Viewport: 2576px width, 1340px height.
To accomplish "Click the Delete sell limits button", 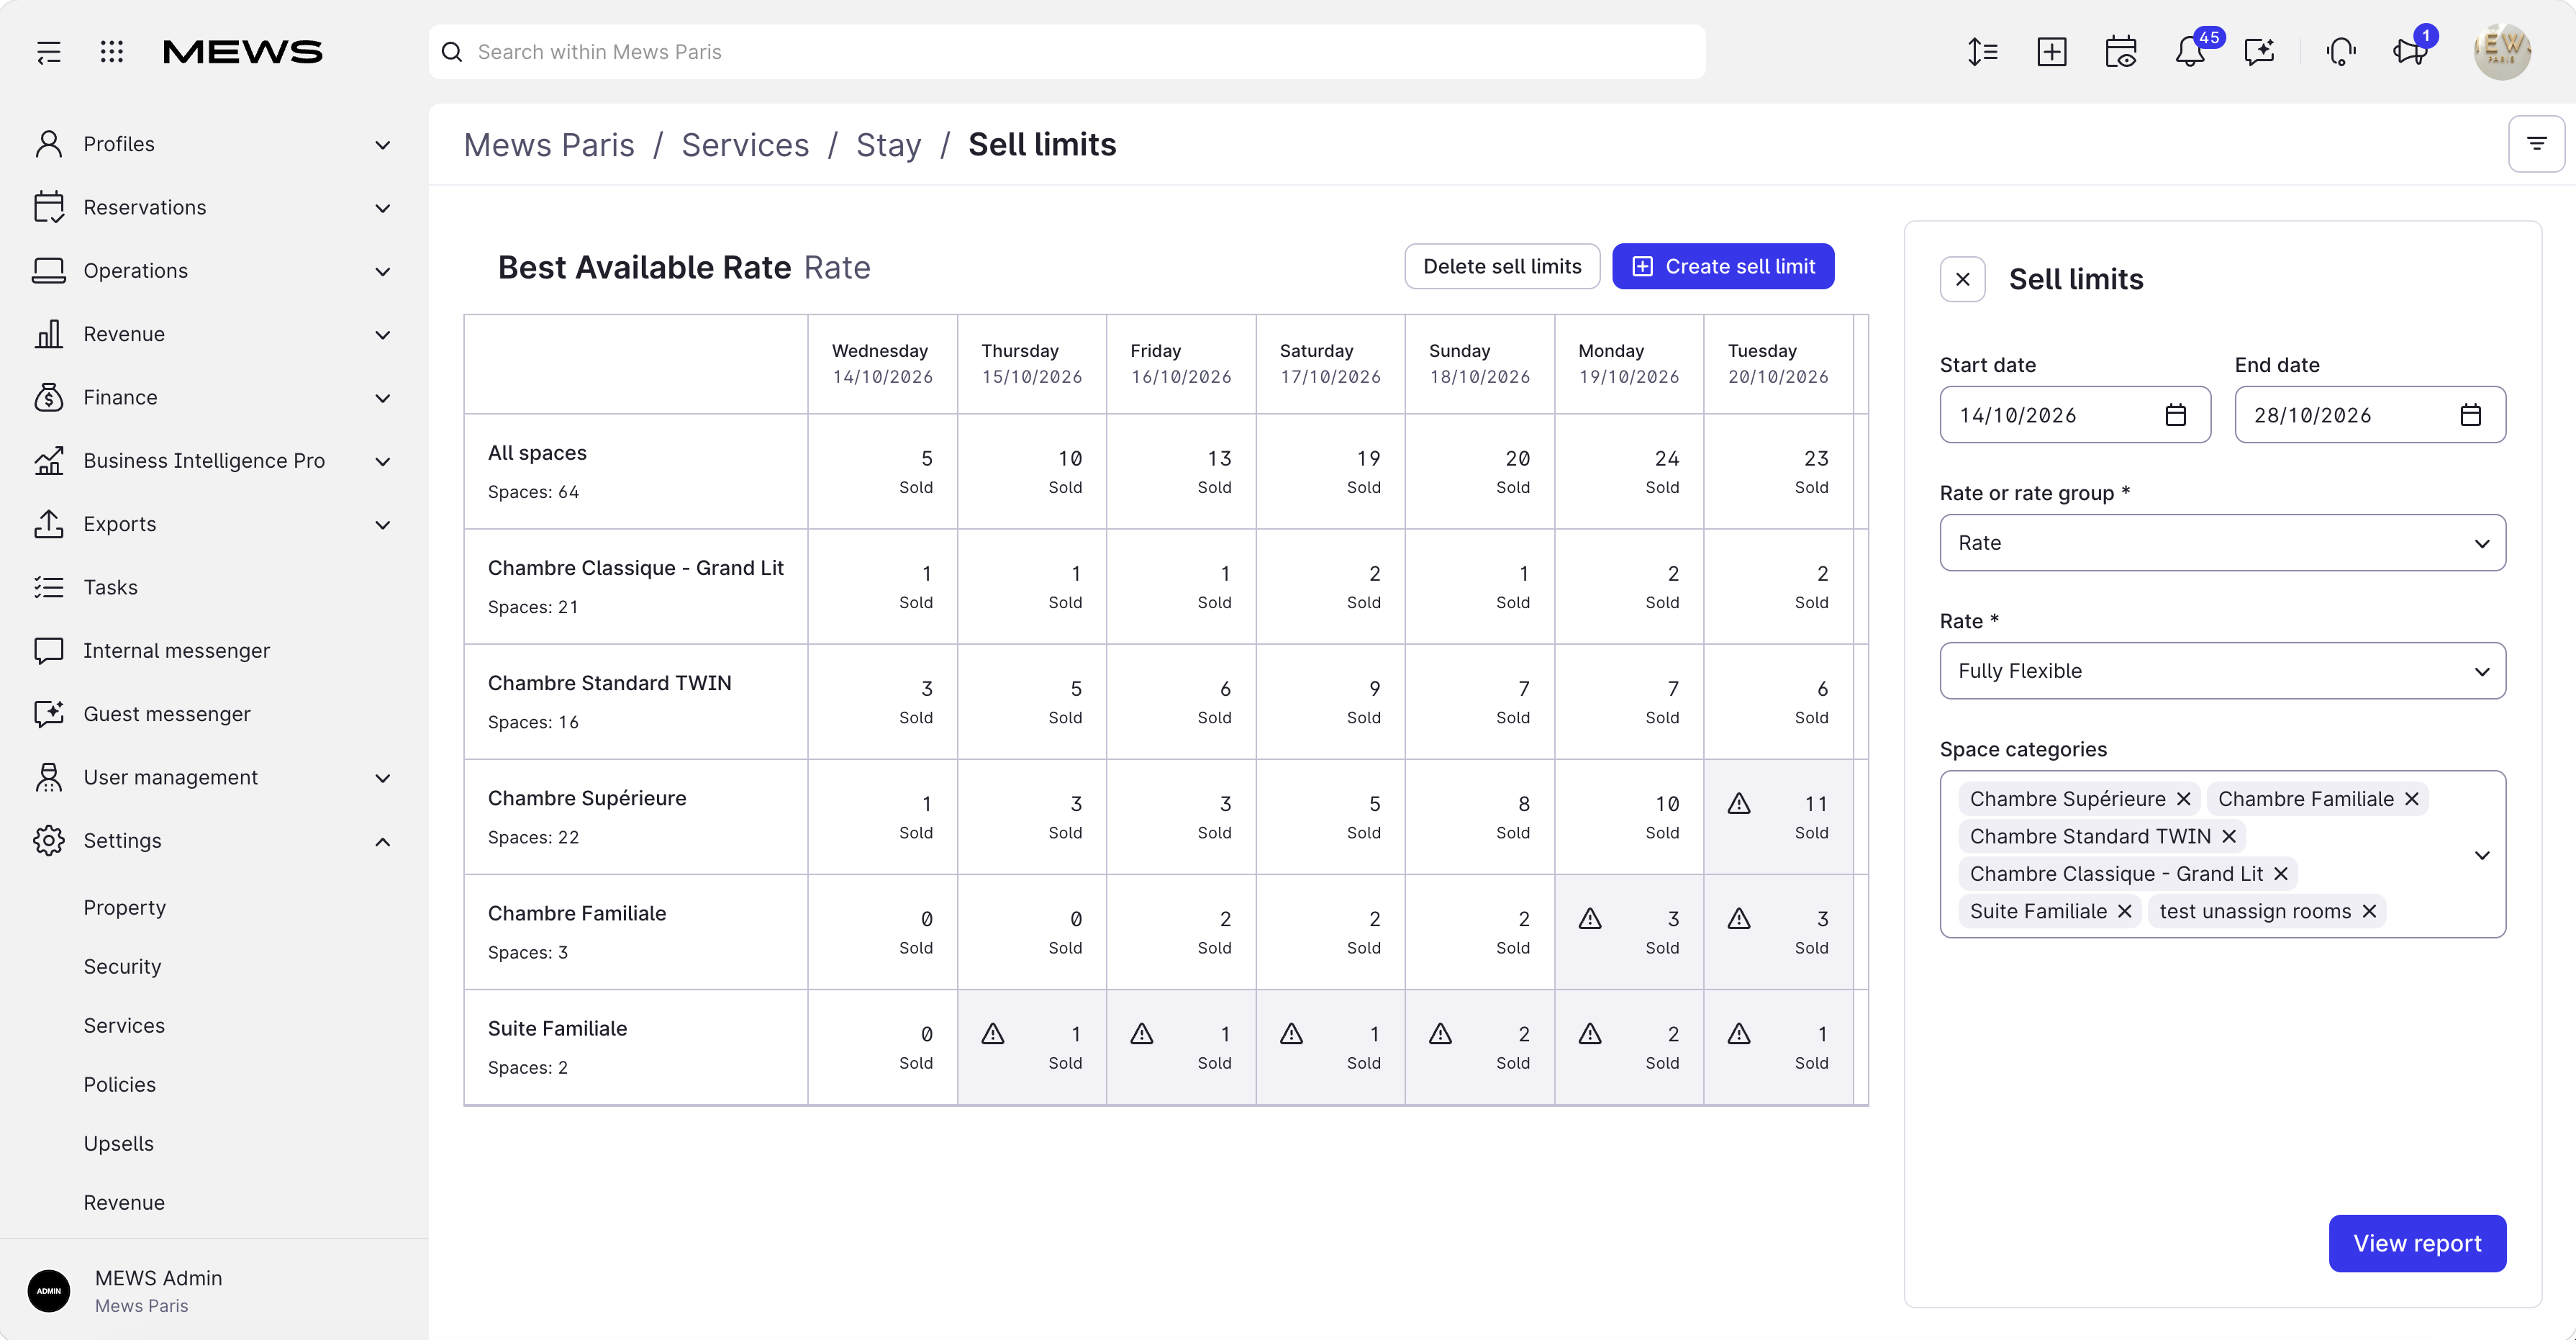I will (x=1502, y=266).
